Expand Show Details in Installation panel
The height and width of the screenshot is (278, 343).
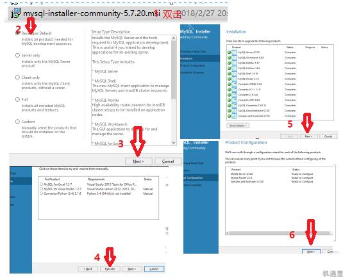click(238, 126)
